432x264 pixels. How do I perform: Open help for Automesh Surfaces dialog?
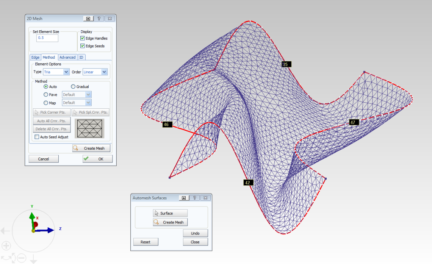(194, 198)
